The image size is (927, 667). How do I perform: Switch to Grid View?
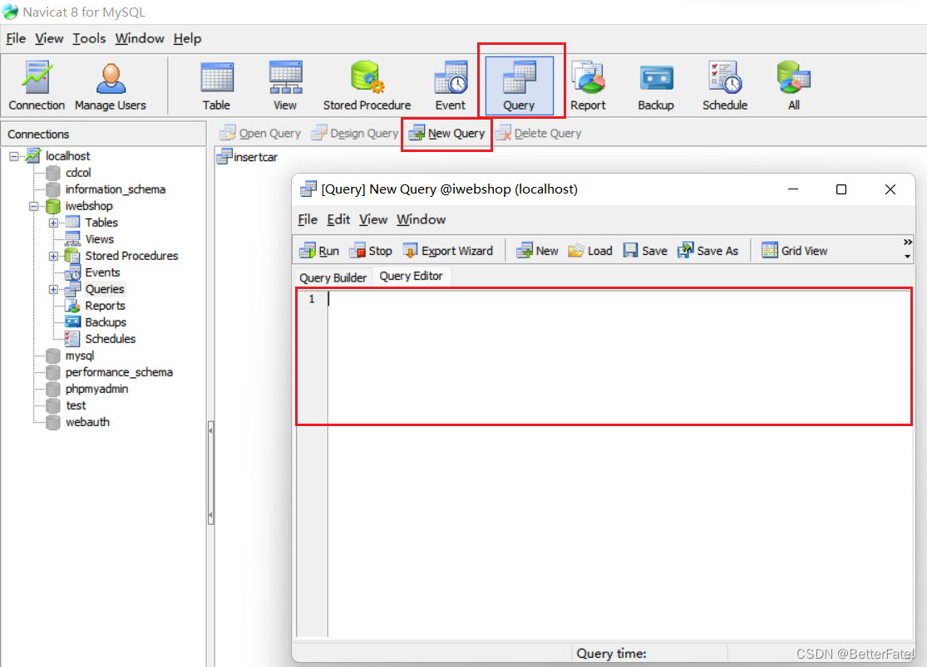[794, 251]
